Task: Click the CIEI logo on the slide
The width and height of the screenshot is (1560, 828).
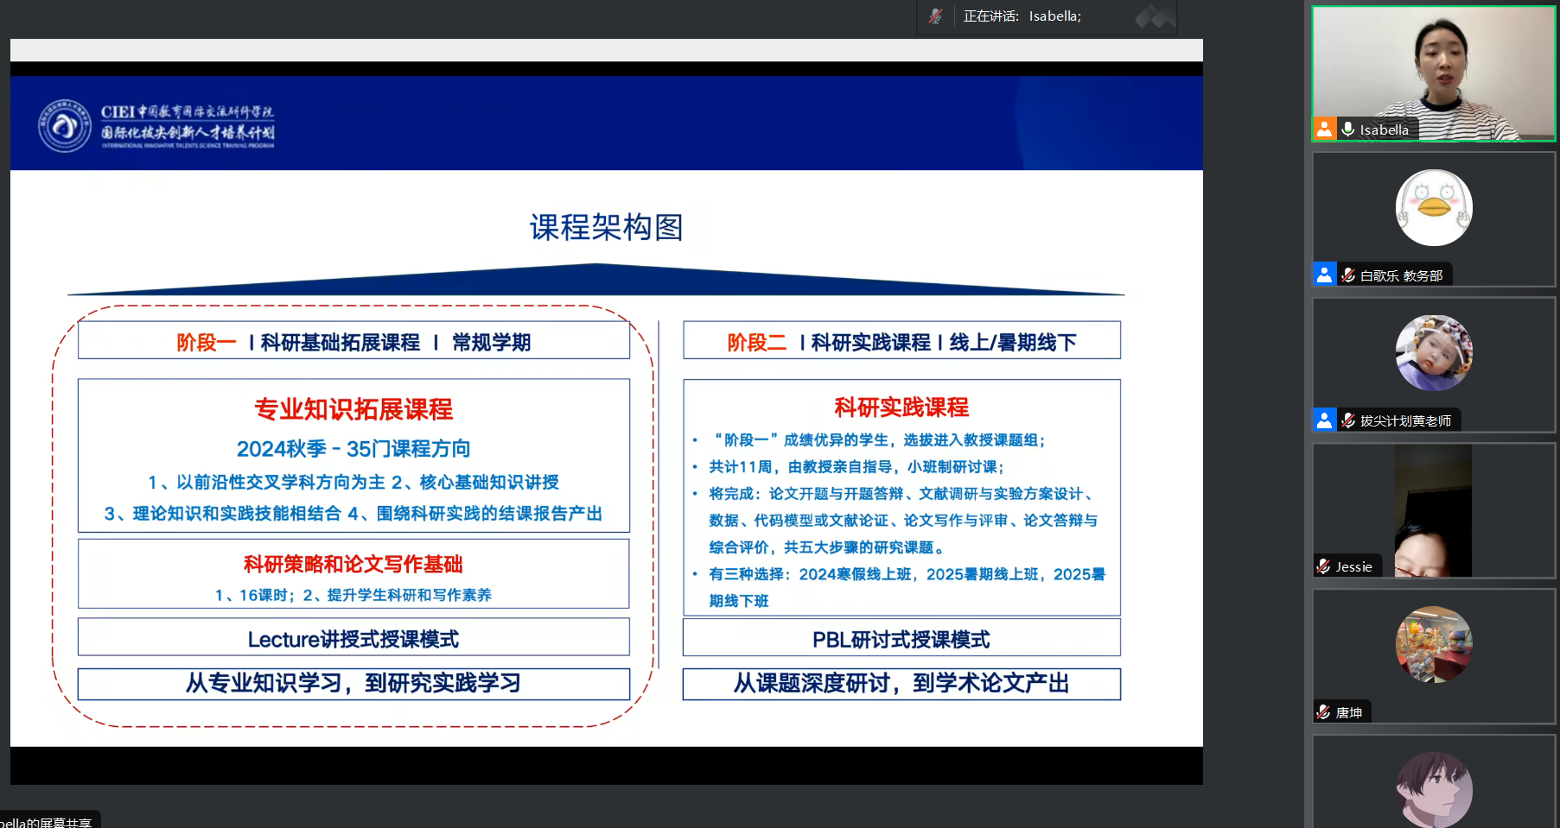Action: [x=64, y=126]
